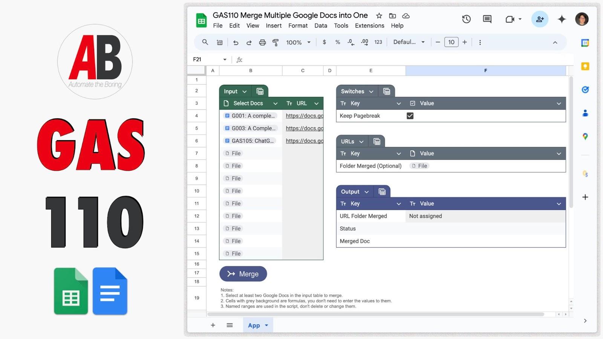Click the Google Sheets home icon
Image resolution: width=603 pixels, height=339 pixels.
[202, 20]
